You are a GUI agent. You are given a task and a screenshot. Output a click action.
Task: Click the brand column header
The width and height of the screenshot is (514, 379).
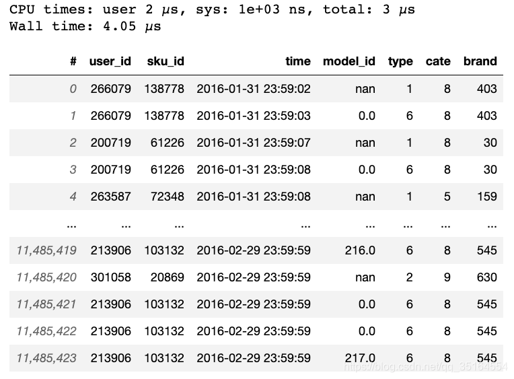point(480,61)
